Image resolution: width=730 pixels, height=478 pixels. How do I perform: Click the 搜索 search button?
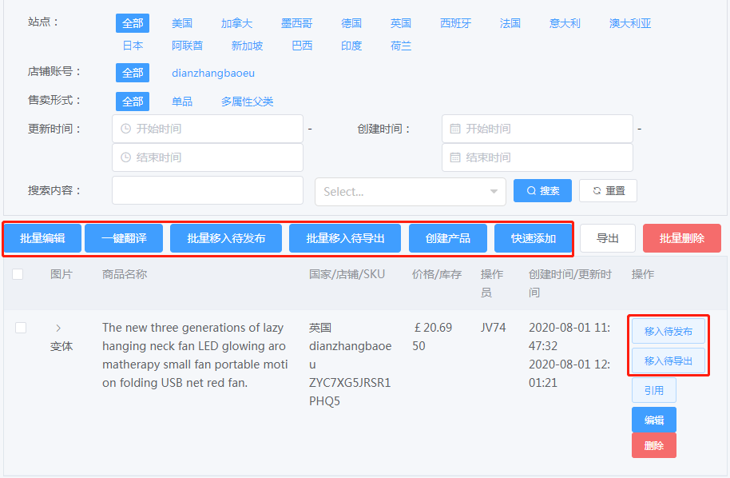(x=542, y=190)
